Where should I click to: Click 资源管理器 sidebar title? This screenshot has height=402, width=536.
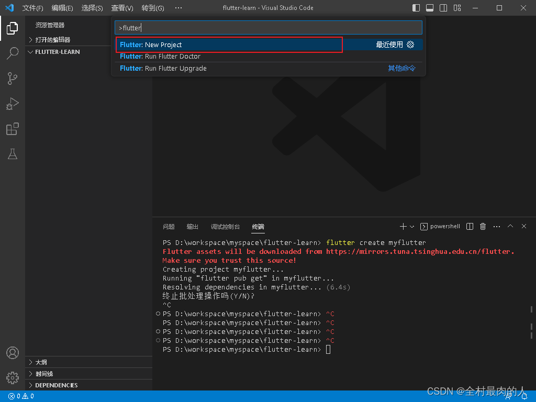pyautogui.click(x=50, y=25)
